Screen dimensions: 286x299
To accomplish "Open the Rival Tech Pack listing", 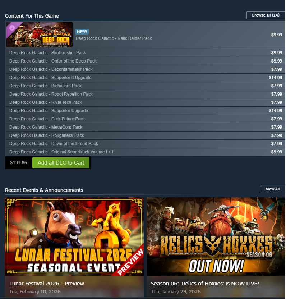I will 145,102.
